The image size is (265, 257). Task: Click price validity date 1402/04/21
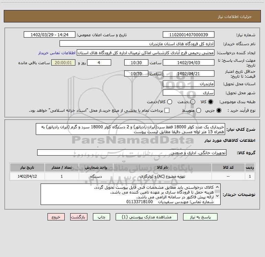[x=189, y=74]
